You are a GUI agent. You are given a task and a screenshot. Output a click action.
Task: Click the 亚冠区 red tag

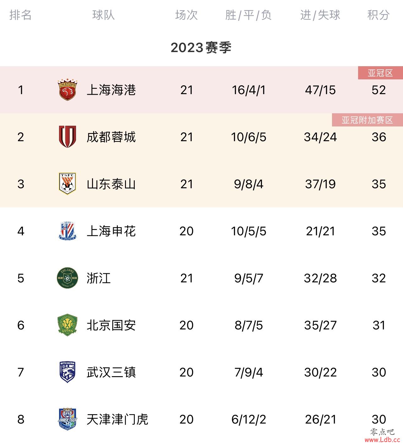point(380,73)
